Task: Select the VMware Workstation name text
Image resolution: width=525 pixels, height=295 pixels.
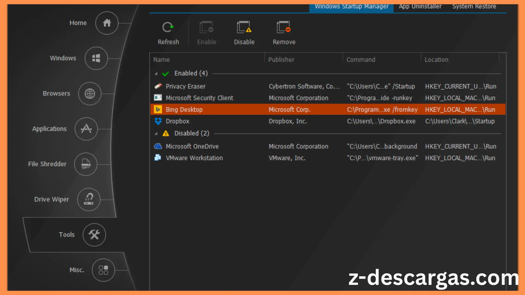Action: pos(194,158)
